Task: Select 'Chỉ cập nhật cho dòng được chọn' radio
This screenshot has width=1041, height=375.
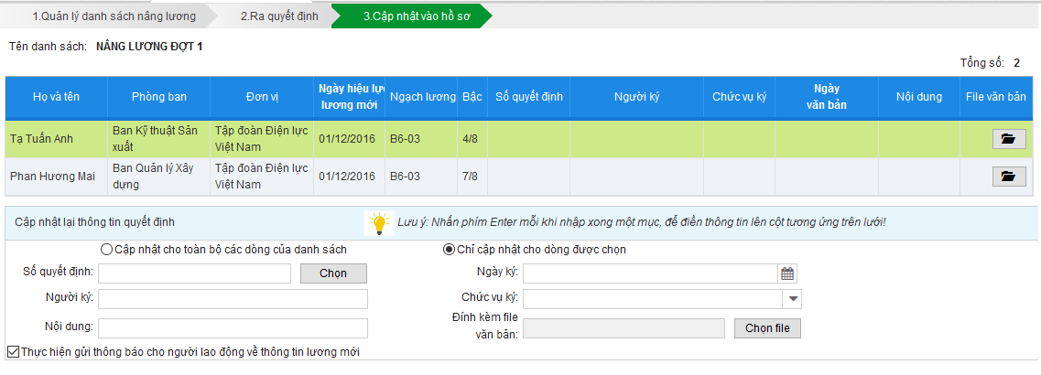Action: click(449, 251)
